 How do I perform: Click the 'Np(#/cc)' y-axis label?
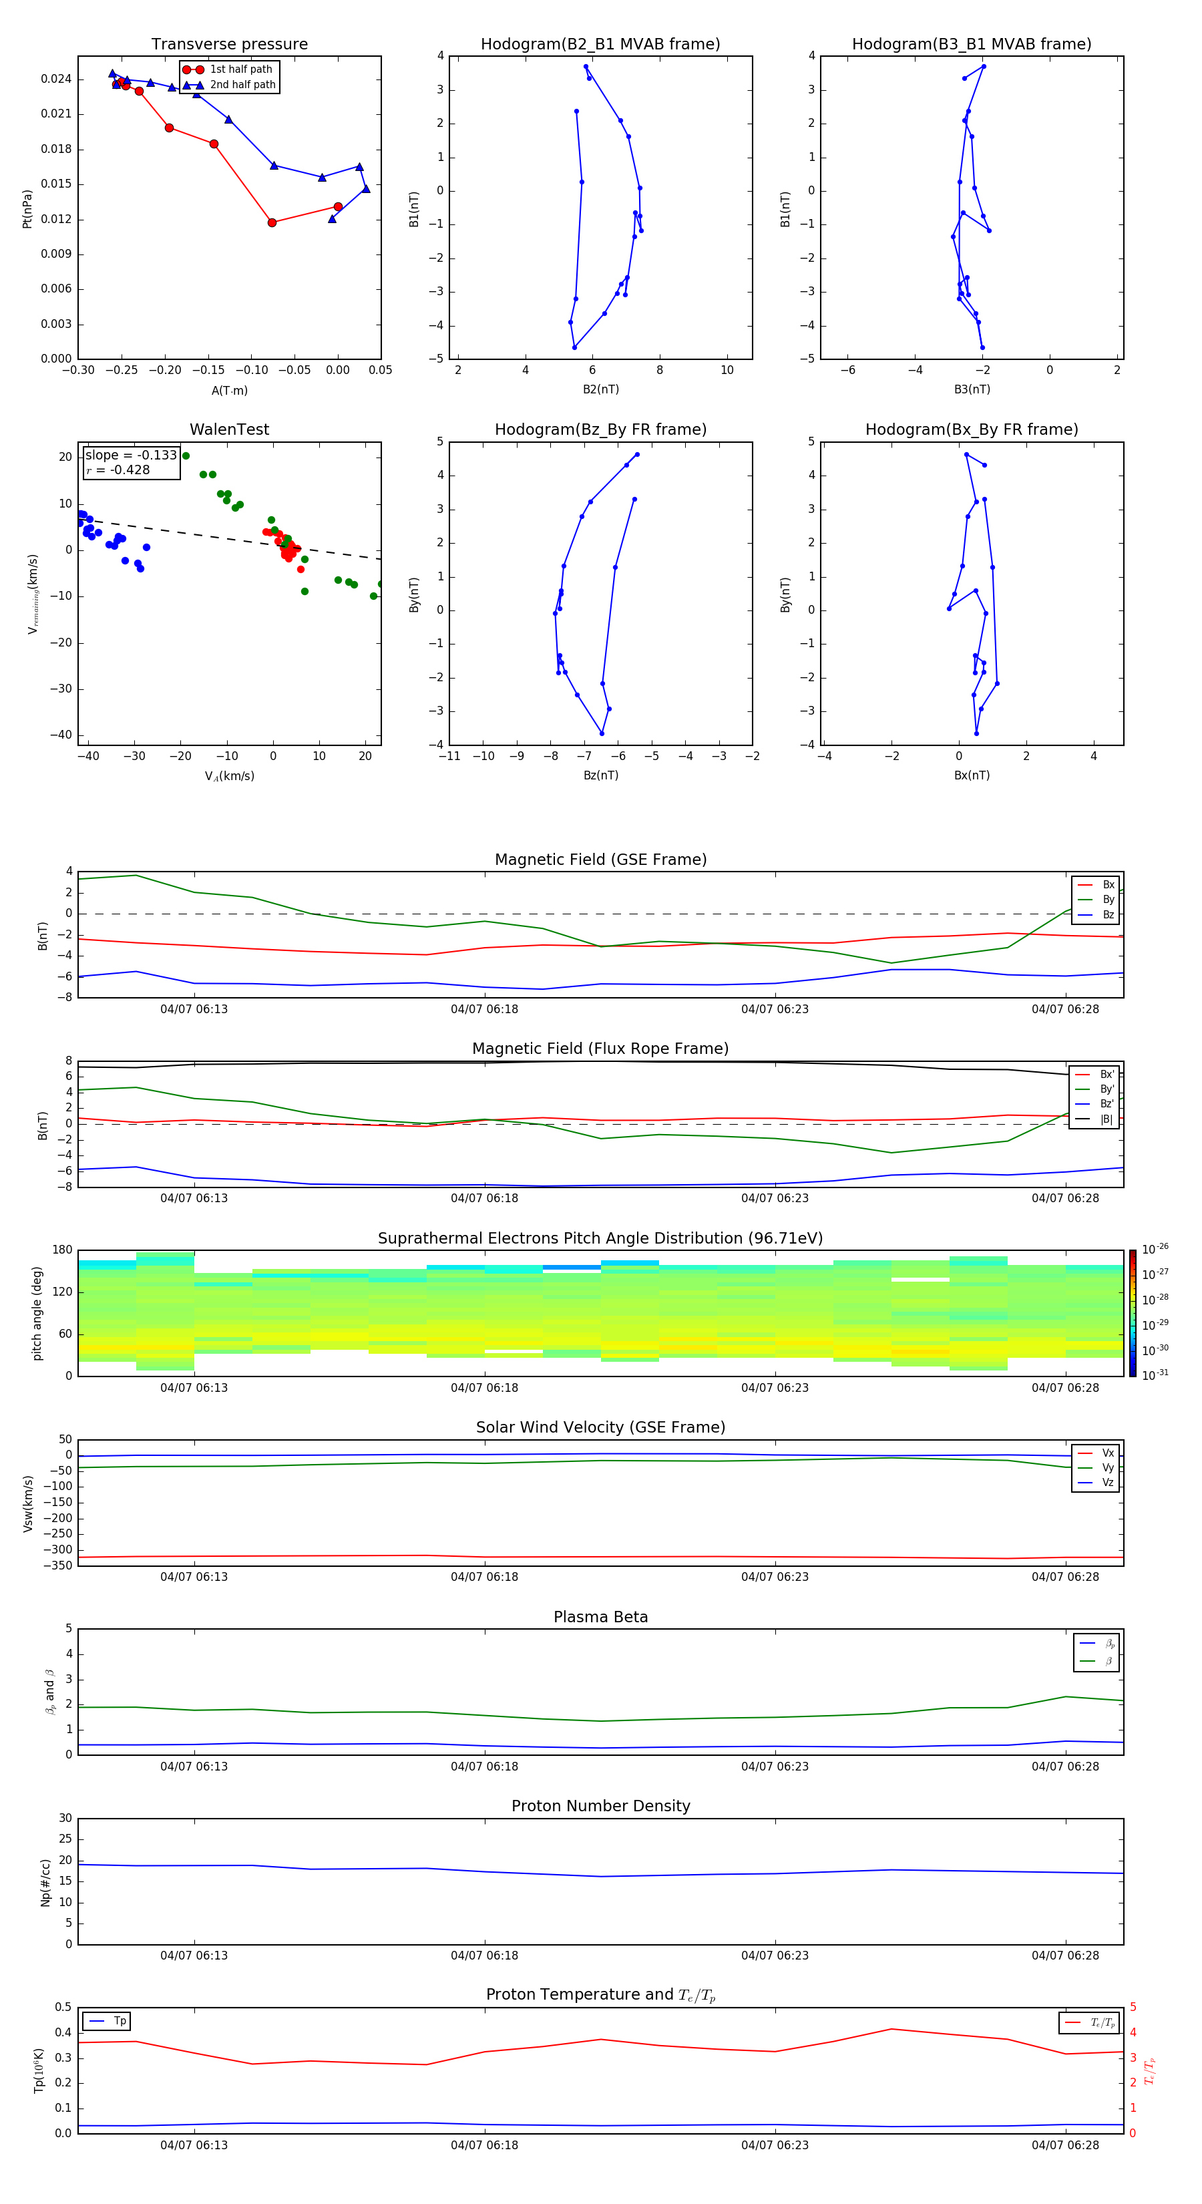pos(45,1882)
